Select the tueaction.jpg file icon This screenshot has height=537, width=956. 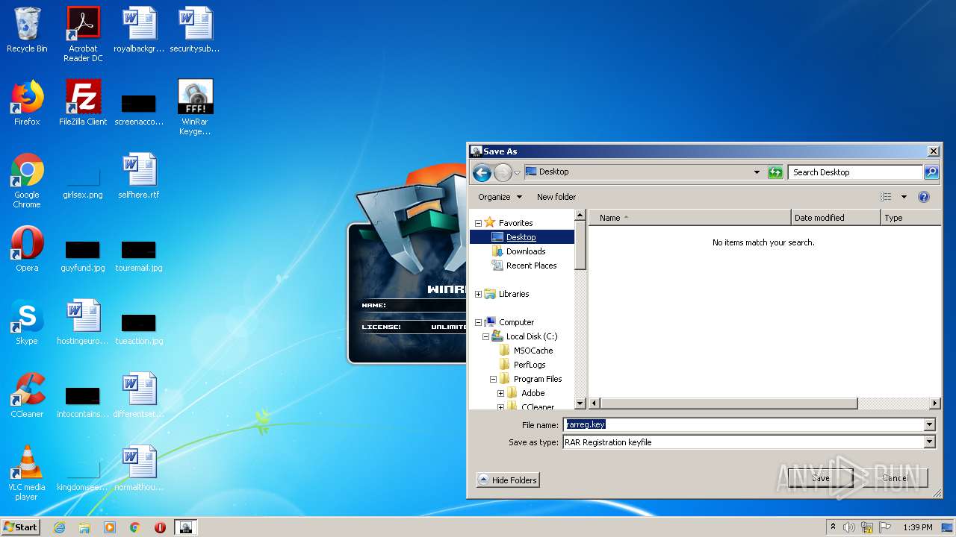click(139, 327)
